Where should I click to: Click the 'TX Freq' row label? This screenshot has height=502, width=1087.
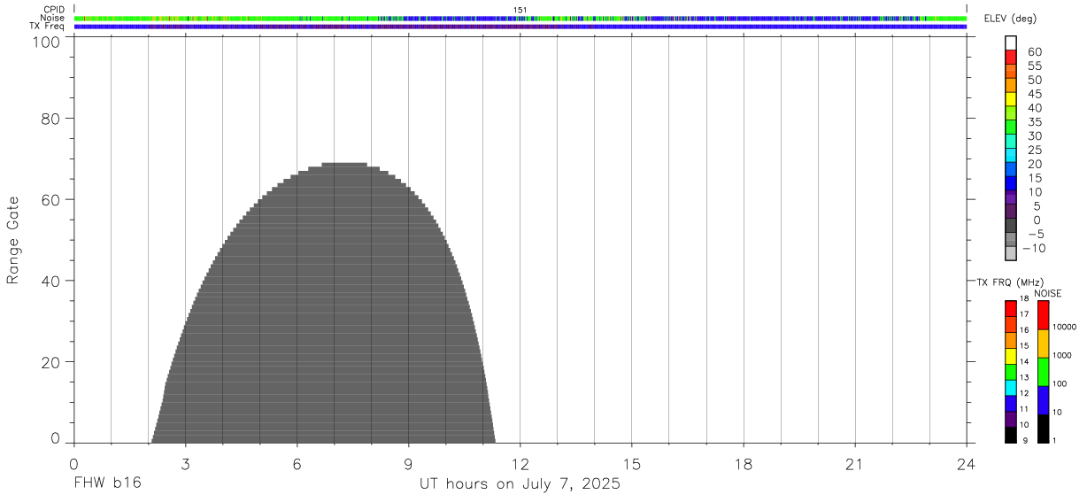(x=48, y=27)
